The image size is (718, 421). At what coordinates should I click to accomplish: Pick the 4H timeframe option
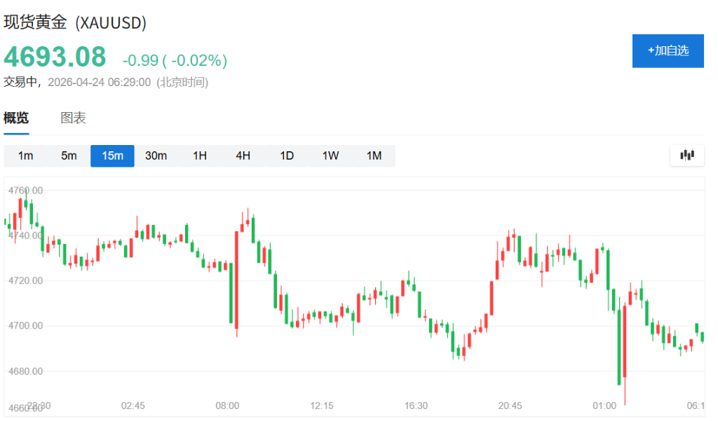click(243, 156)
